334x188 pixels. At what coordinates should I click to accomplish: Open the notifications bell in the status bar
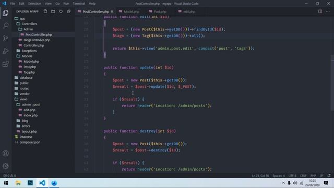click(x=329, y=175)
